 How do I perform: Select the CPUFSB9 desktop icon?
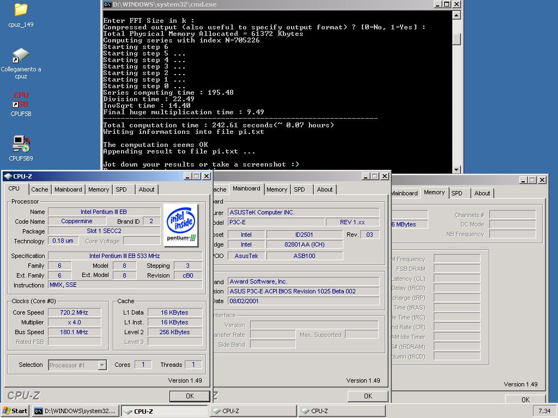[21, 144]
